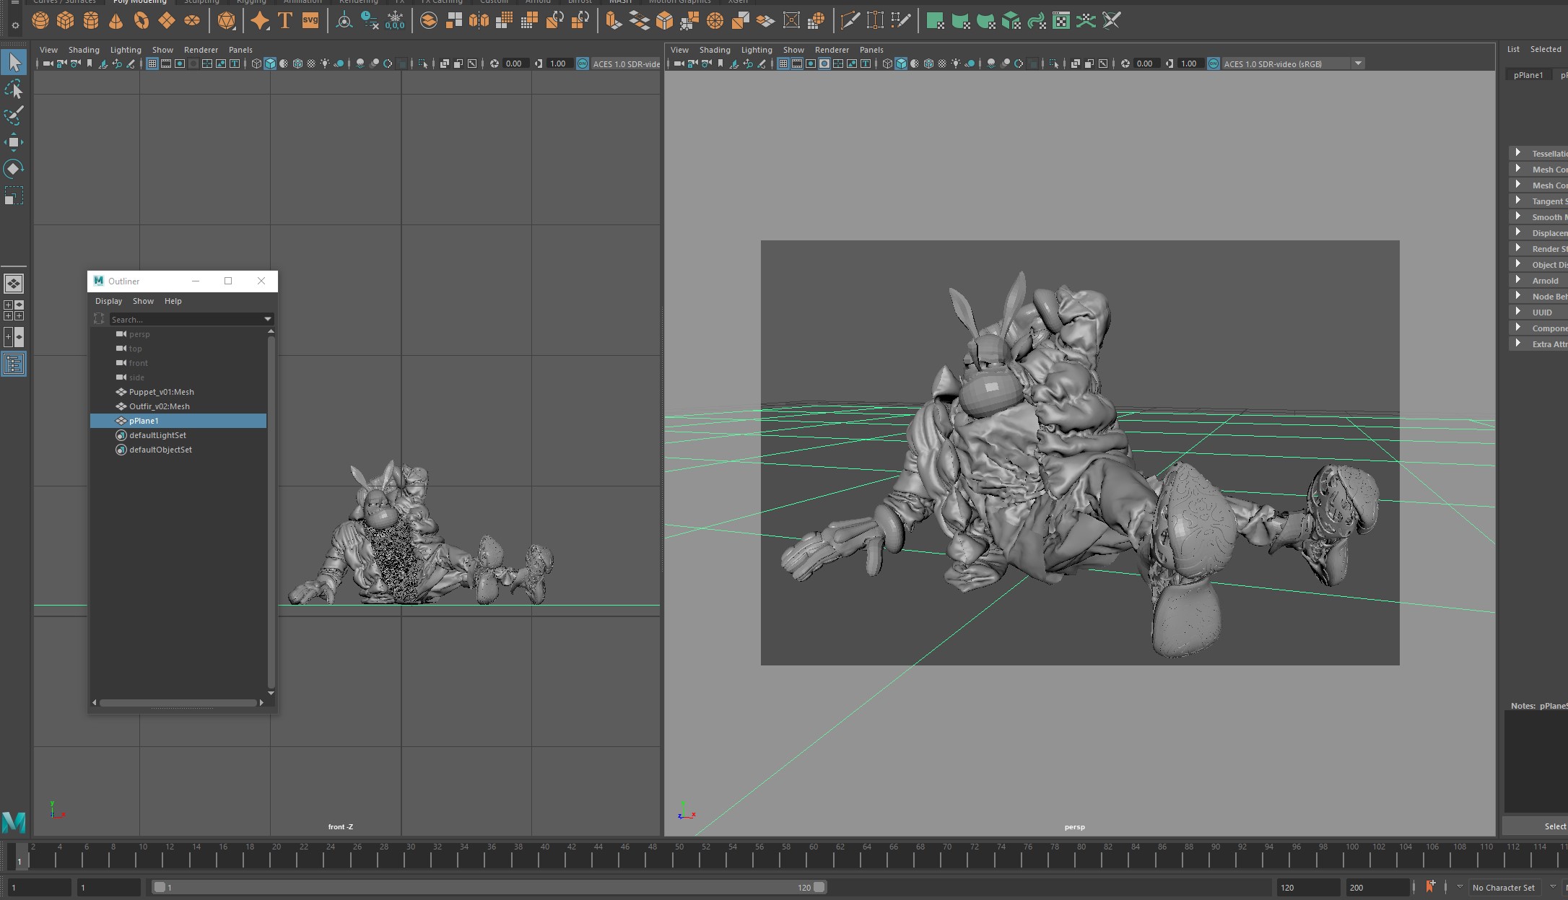The image size is (1568, 900).
Task: Activate the Lasso Select tool
Action: click(14, 89)
